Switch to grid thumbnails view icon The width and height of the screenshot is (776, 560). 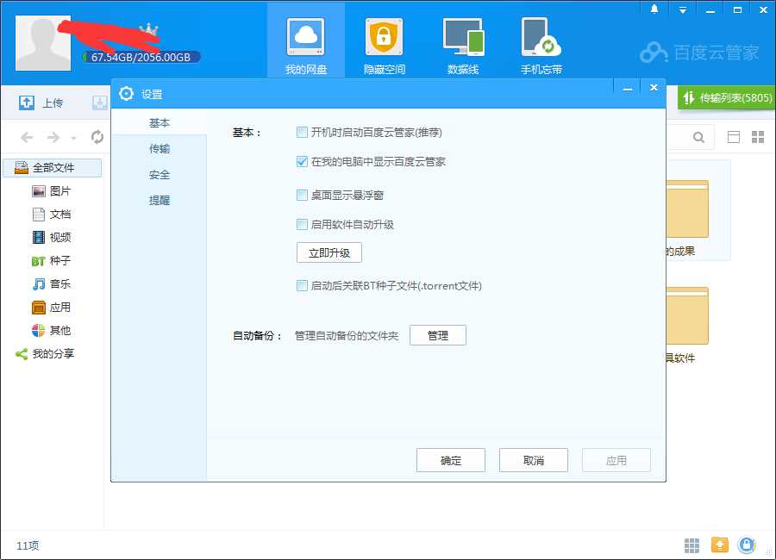(x=758, y=137)
